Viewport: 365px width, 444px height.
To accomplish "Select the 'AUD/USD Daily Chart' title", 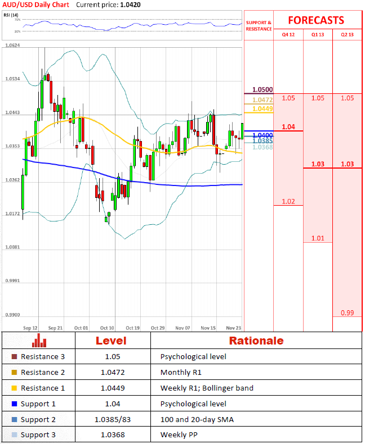I will tap(35, 5).
